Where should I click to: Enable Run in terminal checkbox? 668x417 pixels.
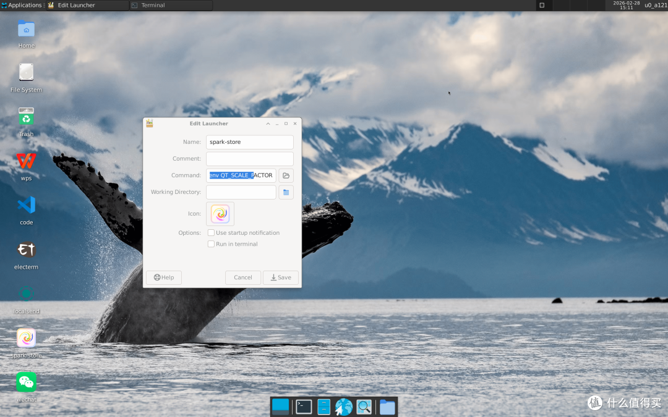(211, 244)
